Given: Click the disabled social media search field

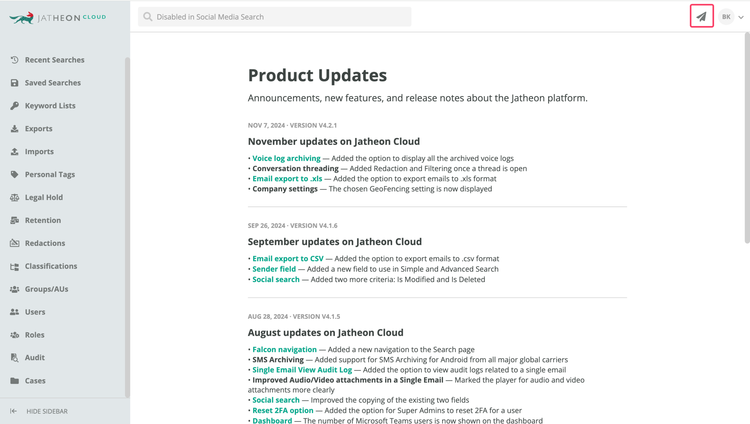Looking at the screenshot, I should click(275, 17).
